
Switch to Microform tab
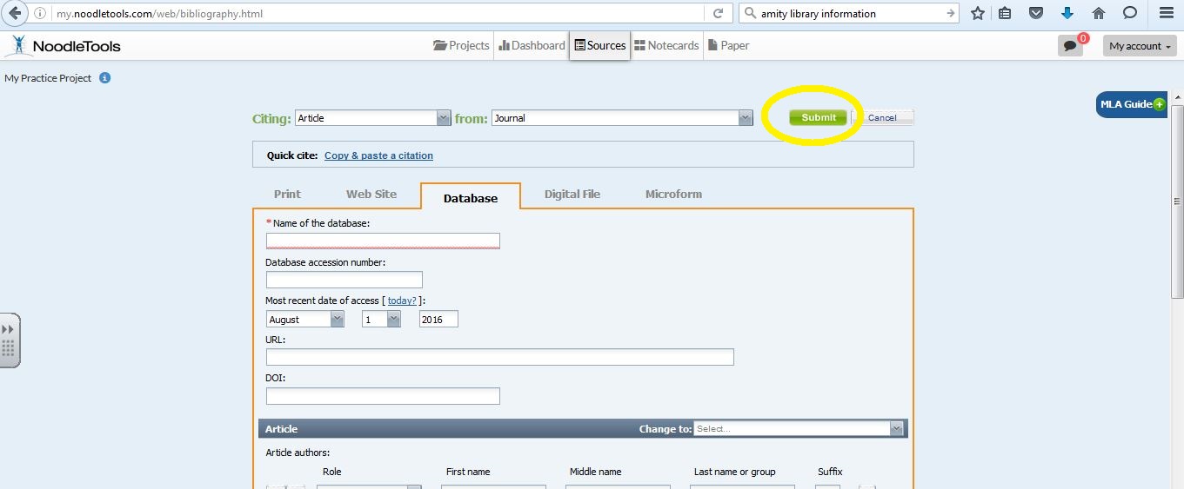click(673, 194)
